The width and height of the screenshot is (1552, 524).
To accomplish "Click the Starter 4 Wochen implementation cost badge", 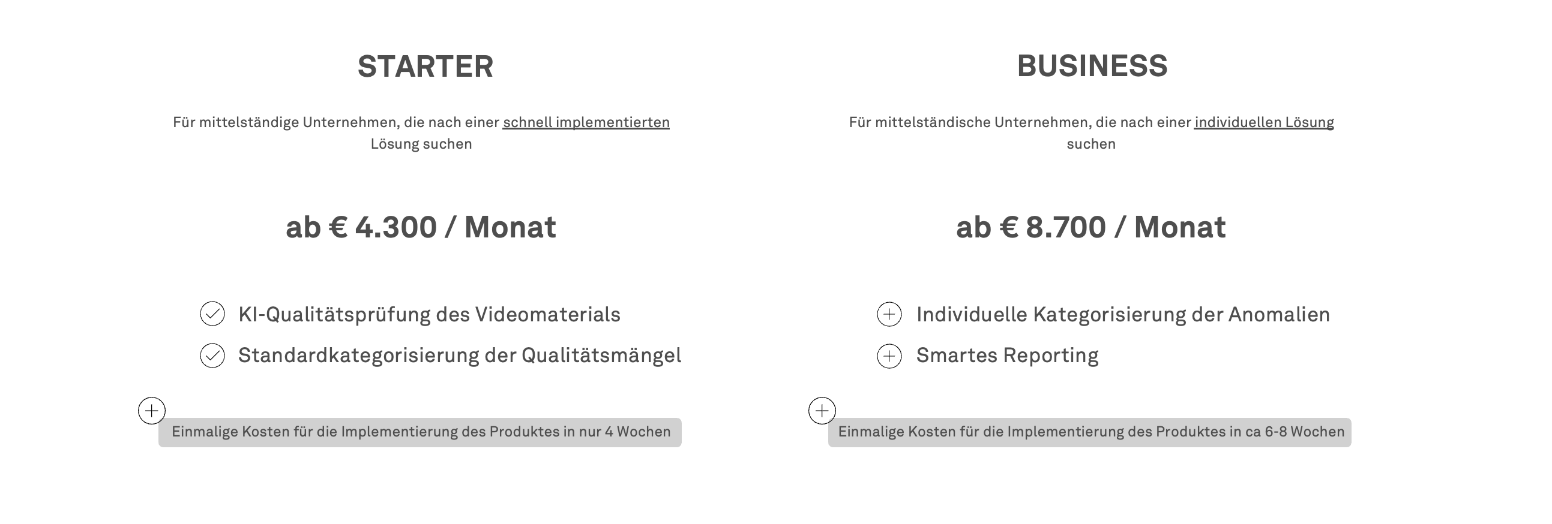I will [420, 432].
